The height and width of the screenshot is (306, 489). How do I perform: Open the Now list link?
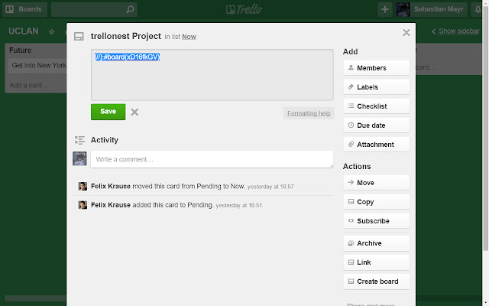tap(189, 37)
